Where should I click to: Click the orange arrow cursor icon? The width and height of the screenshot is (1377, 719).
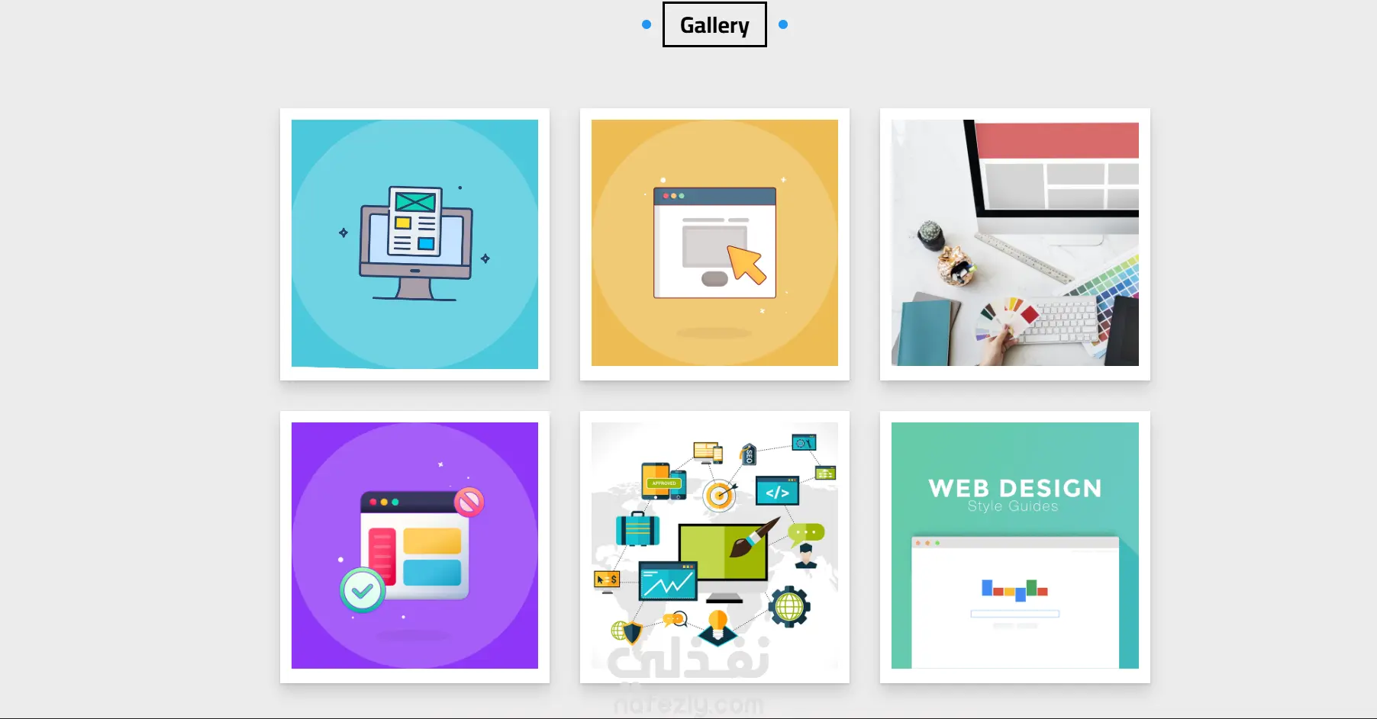[747, 265]
